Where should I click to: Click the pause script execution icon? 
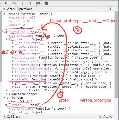(x=6, y=3)
